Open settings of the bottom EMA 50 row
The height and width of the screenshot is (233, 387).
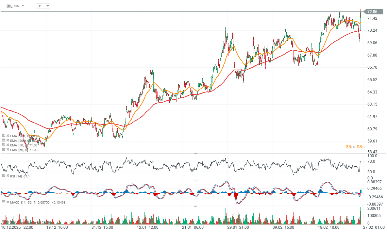coord(4,150)
